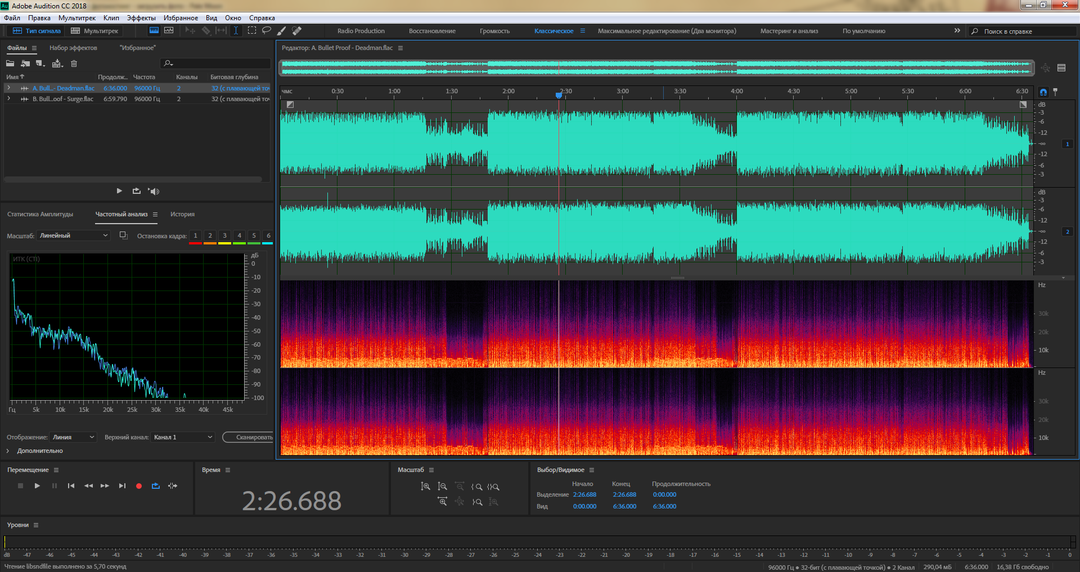Toggle channel 1 enable button
Screen dimensions: 1080x572
1067,144
